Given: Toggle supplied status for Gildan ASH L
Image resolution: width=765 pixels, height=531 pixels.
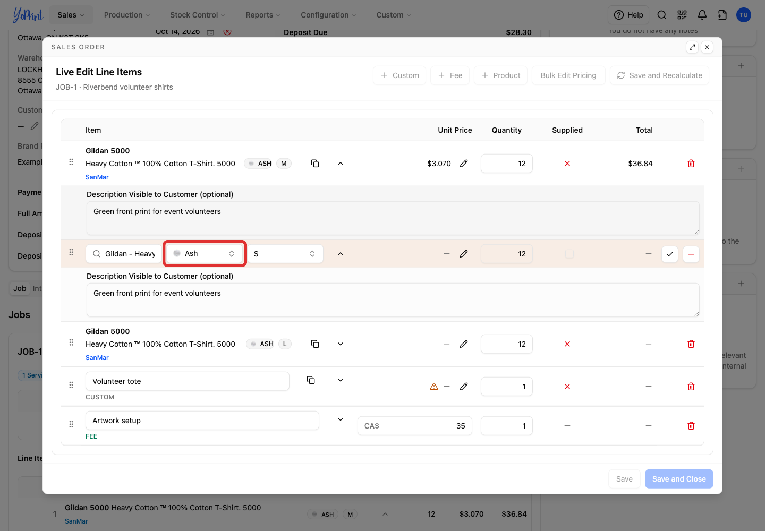Looking at the screenshot, I should 567,344.
